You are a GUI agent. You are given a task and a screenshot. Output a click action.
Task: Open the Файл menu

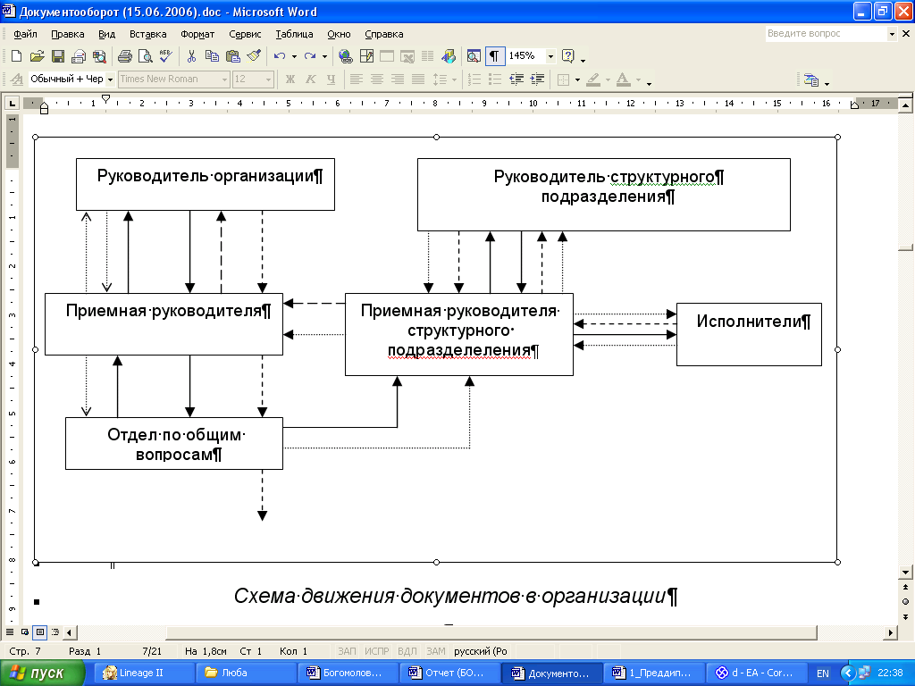[x=25, y=34]
